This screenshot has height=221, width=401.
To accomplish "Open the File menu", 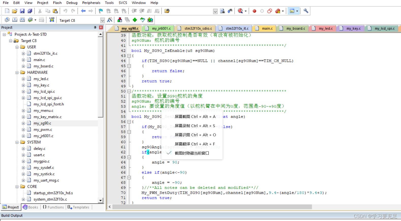I will click(6, 3).
